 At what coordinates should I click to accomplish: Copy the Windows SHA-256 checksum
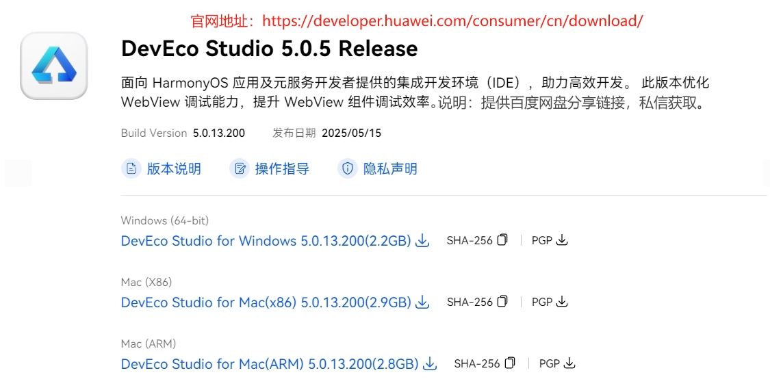pyautogui.click(x=502, y=240)
